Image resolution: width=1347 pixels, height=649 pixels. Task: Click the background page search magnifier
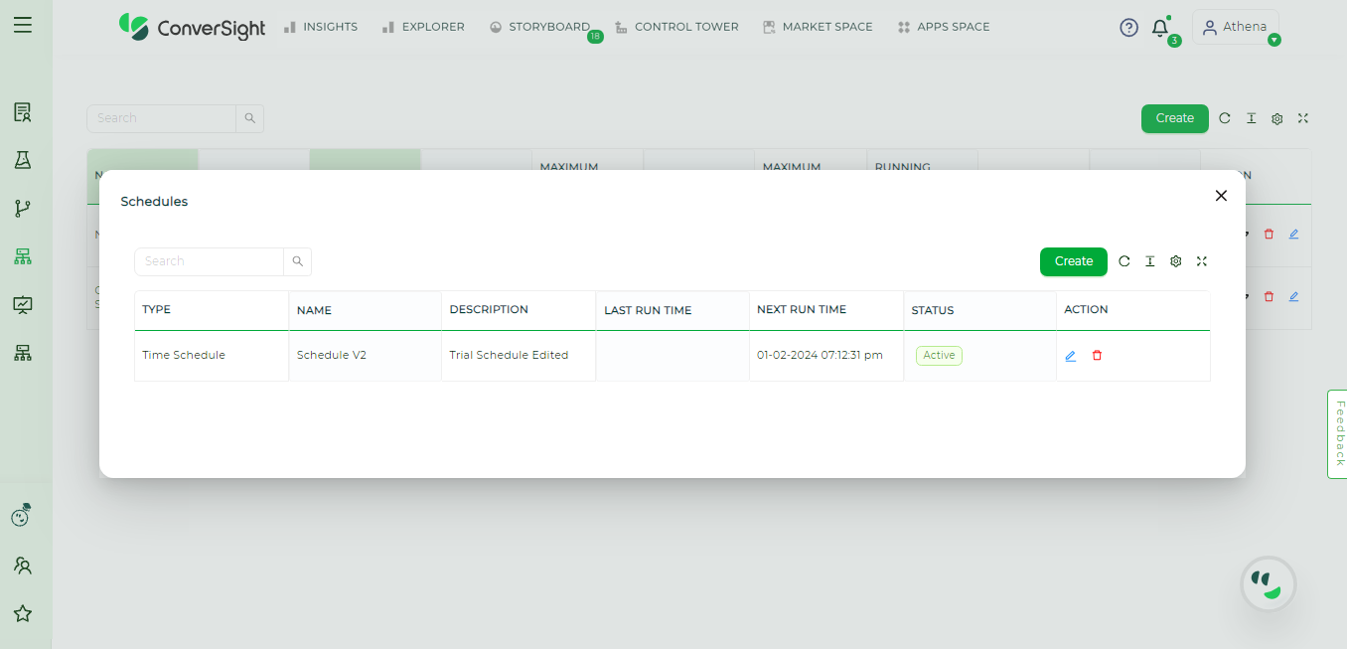pos(250,118)
